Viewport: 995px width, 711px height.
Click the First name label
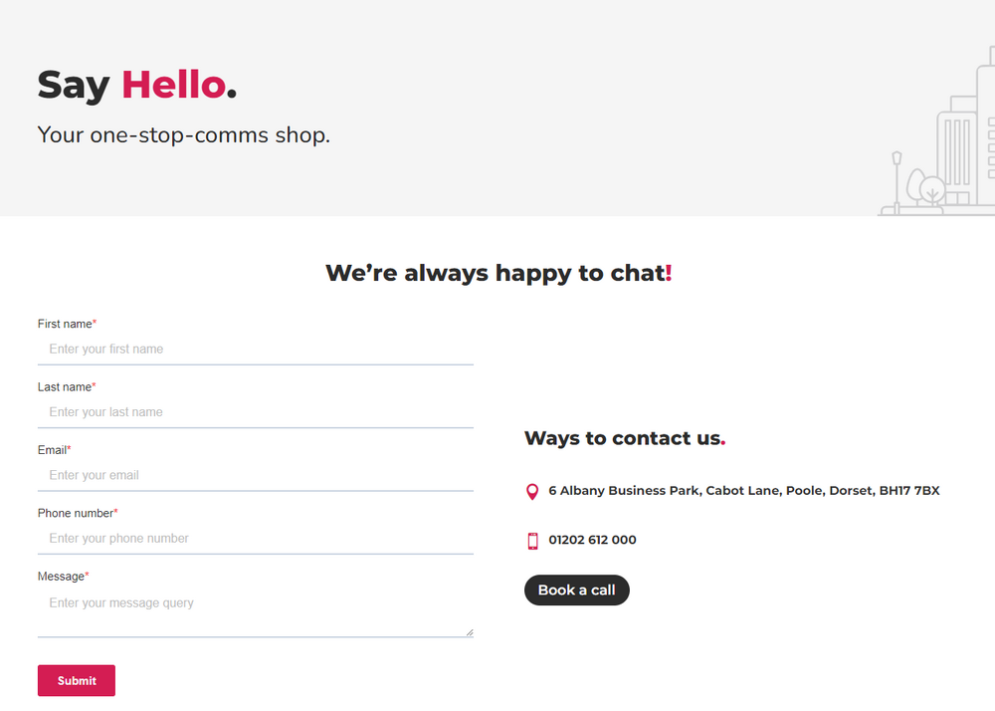pos(67,324)
